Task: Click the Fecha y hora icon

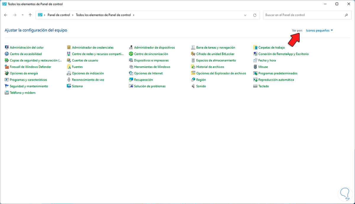Action: coord(255,60)
